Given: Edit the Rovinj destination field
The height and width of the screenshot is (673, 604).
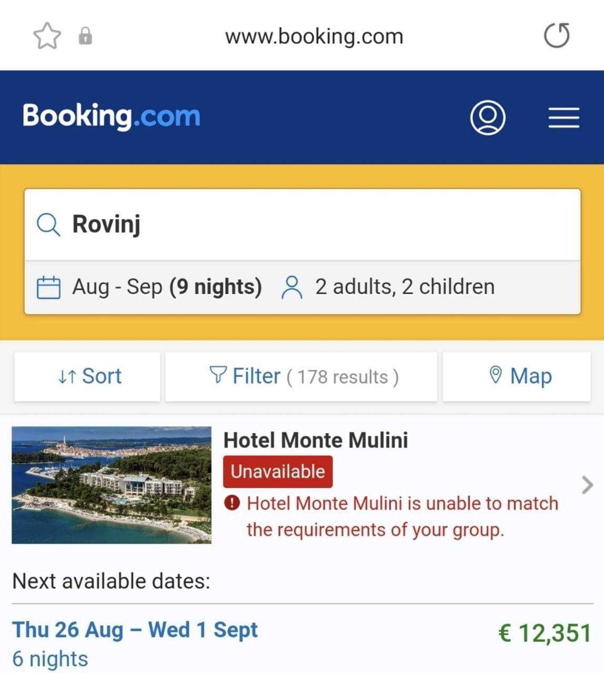Looking at the screenshot, I should (316, 225).
